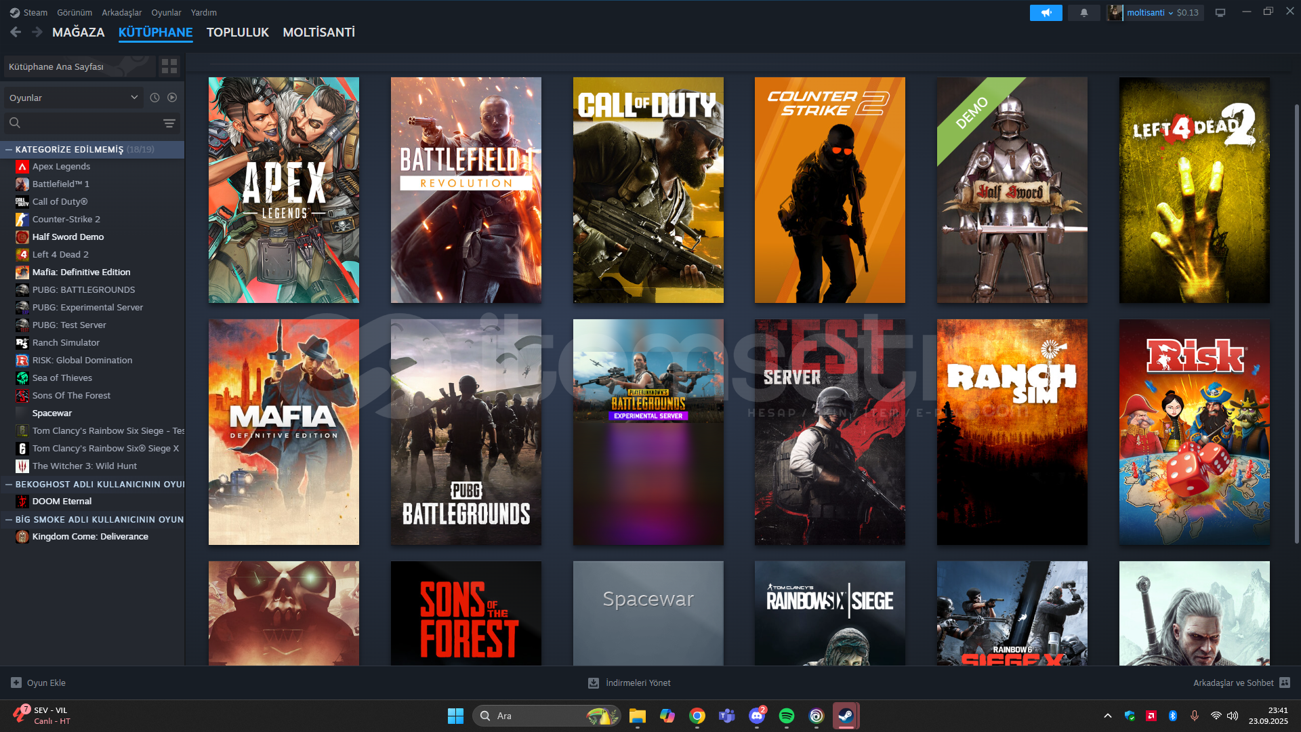Select the Half Sword demo cover
This screenshot has width=1301, height=732.
(x=1012, y=190)
